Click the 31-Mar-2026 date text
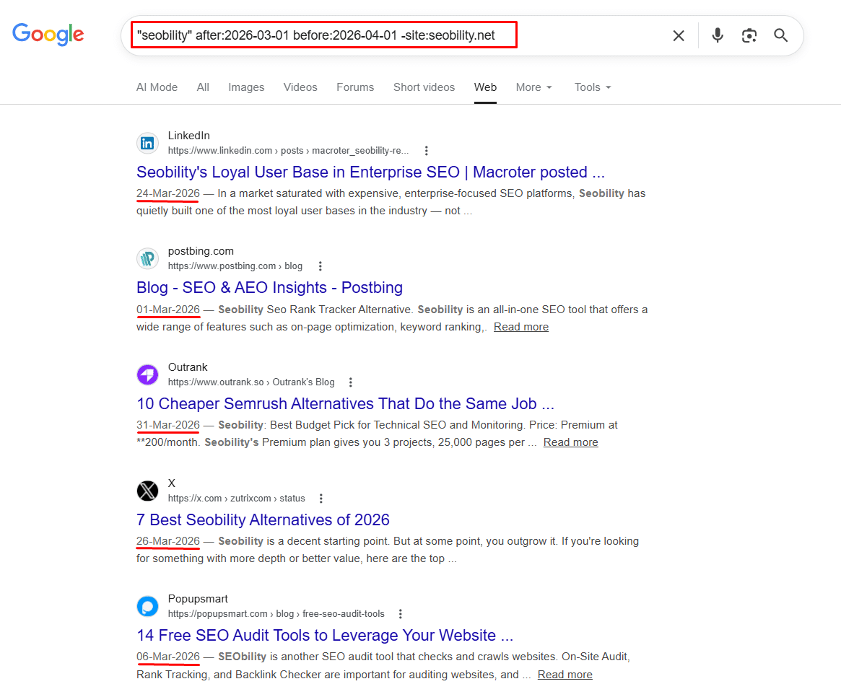This screenshot has width=841, height=697. 168,425
